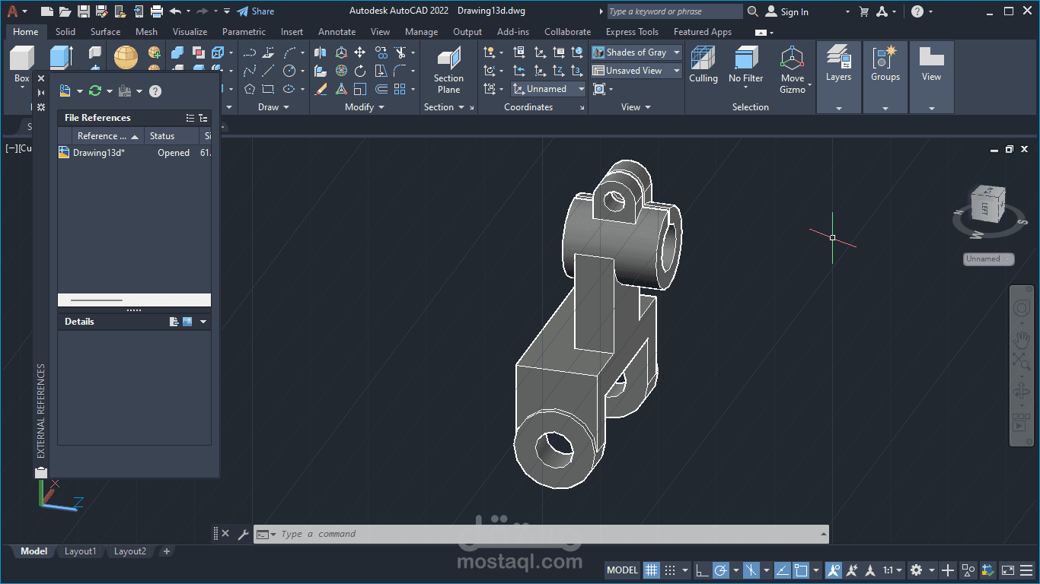The image size is (1040, 584).
Task: Click Sign In
Action: click(x=787, y=11)
